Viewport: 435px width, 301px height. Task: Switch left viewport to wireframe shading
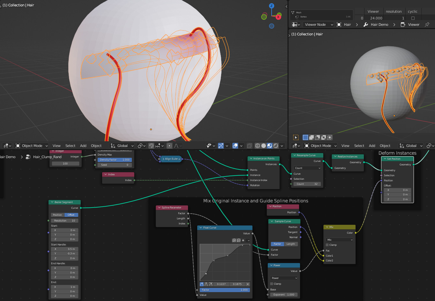(258, 146)
